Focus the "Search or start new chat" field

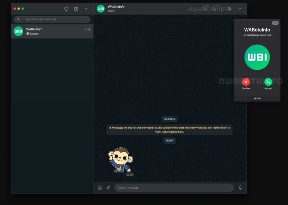click(x=52, y=19)
